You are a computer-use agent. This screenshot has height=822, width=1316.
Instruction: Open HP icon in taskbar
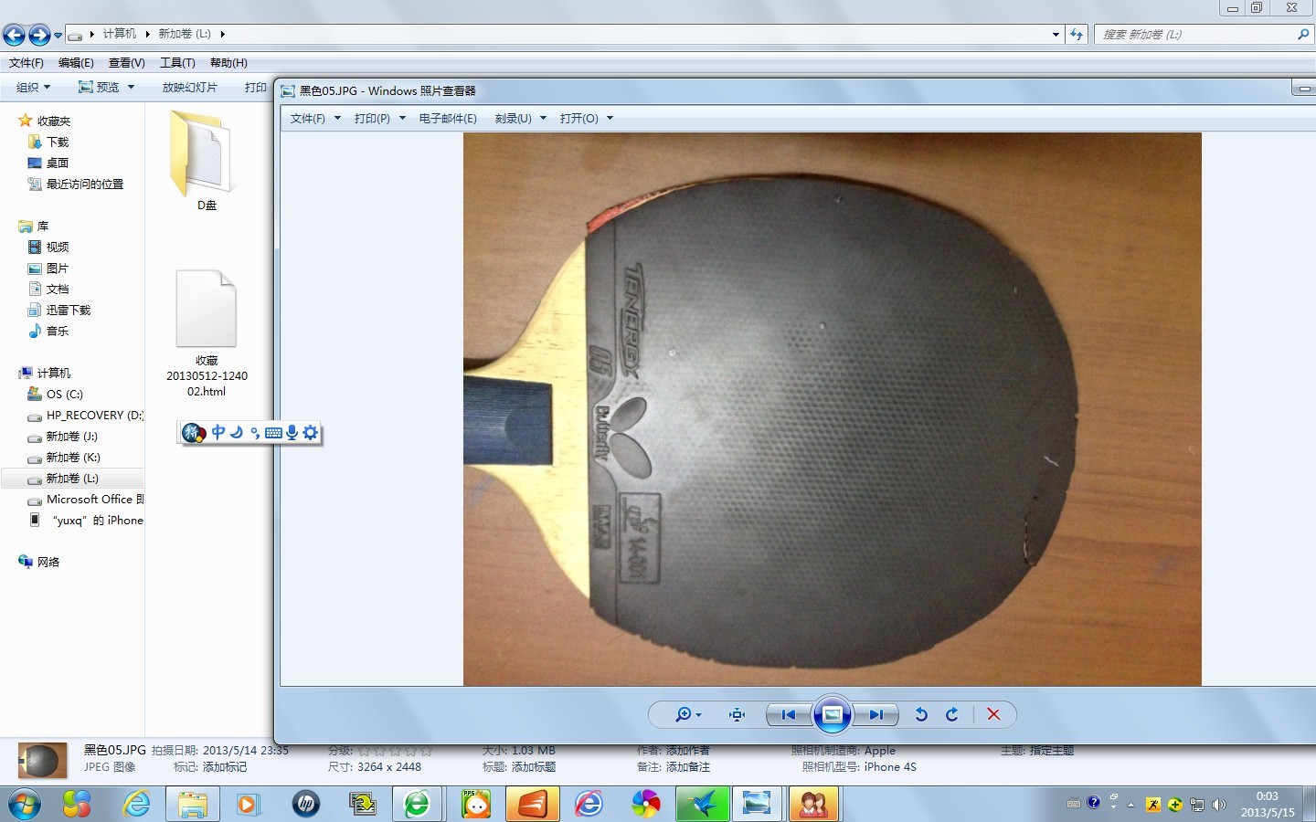[306, 804]
